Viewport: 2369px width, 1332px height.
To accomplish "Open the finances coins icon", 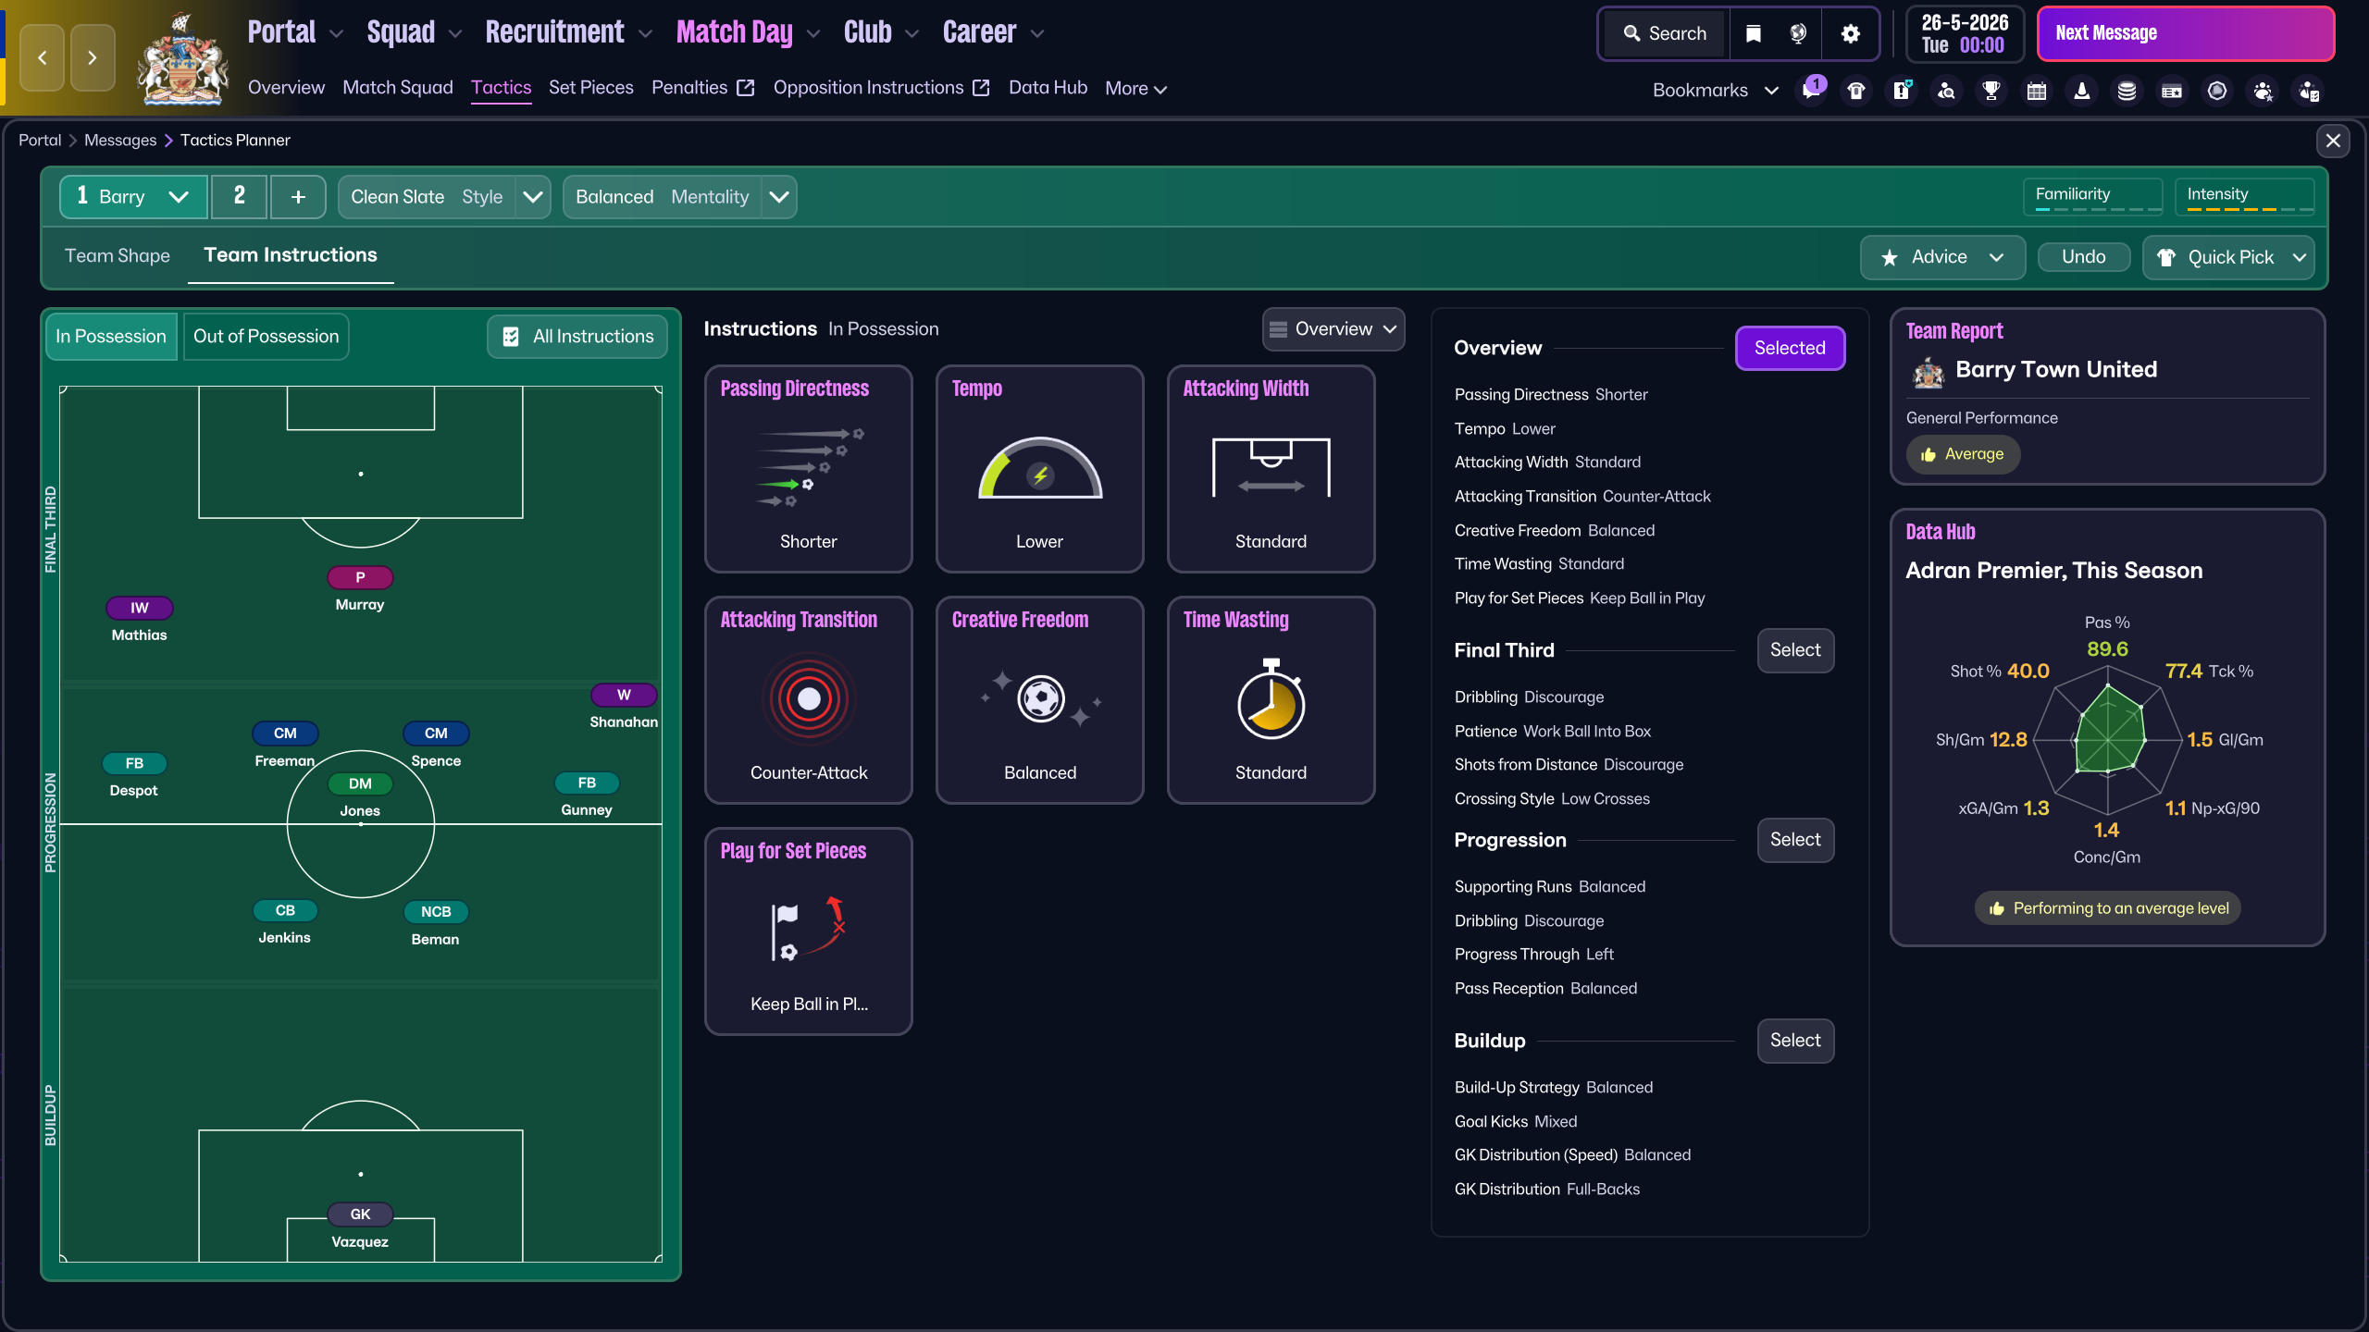I will 2127,91.
